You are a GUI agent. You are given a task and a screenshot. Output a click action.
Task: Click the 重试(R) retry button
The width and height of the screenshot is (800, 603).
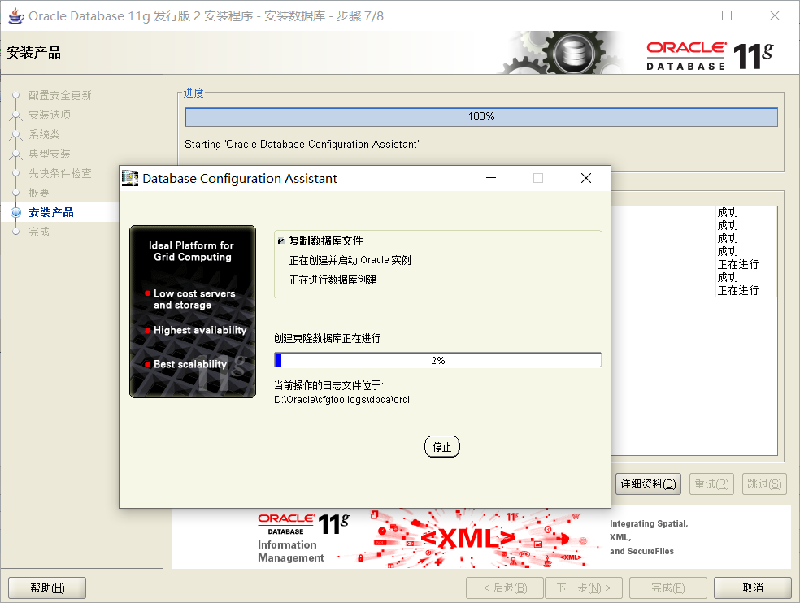coord(711,484)
